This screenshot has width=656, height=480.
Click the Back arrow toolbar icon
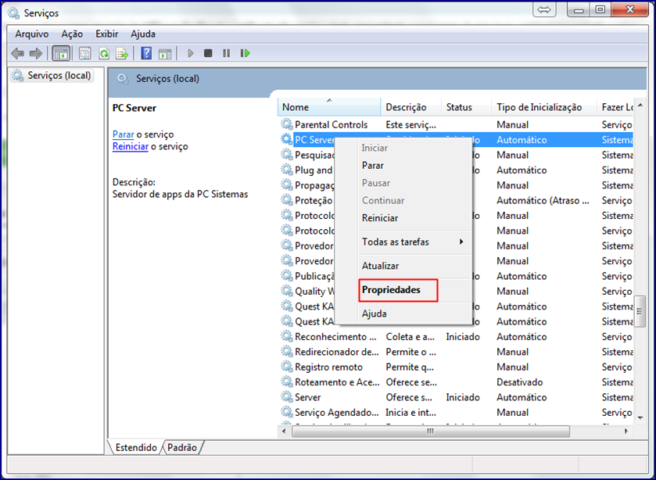click(x=17, y=53)
